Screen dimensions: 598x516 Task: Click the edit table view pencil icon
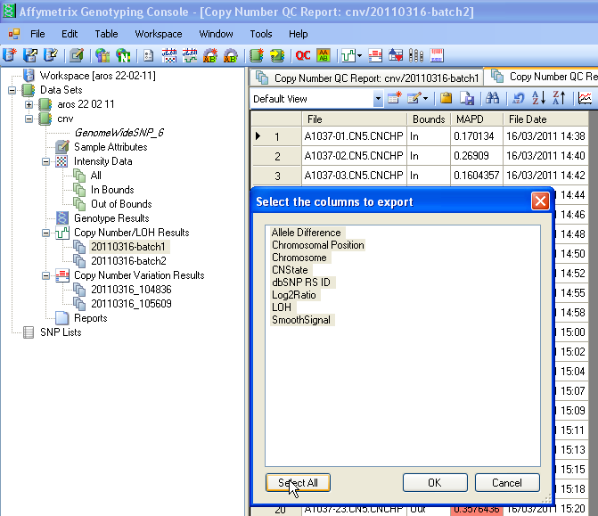414,98
